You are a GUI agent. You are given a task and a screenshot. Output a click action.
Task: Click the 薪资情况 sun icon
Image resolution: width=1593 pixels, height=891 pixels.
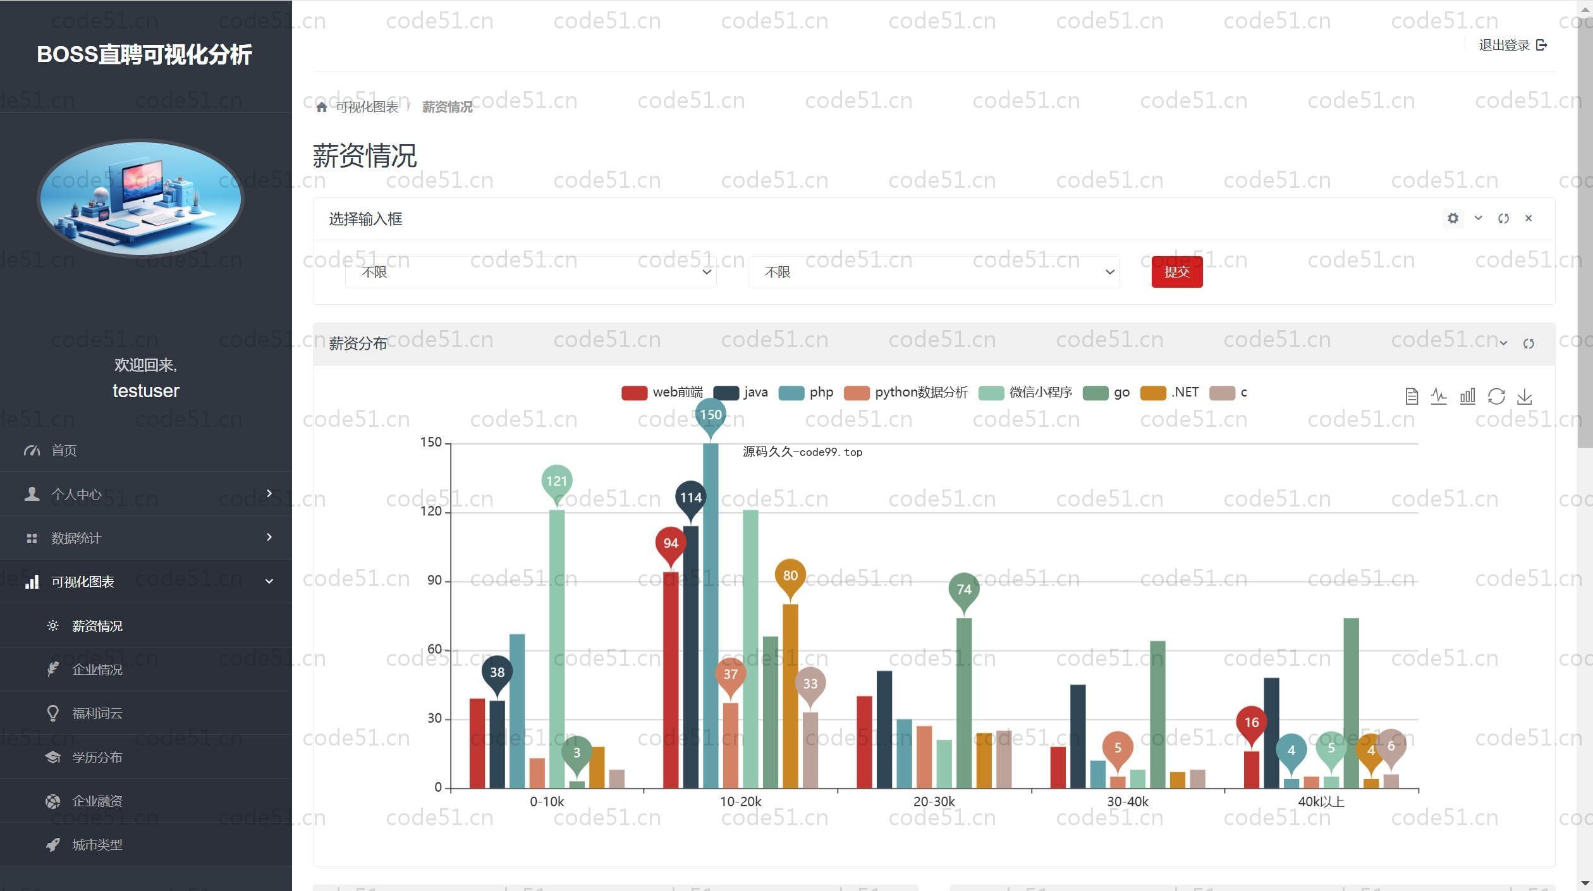pos(53,625)
